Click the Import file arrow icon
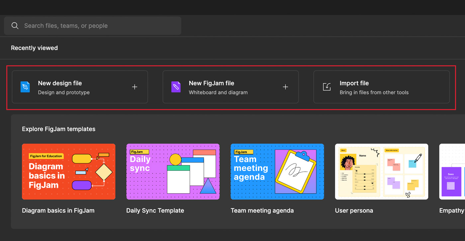 coord(327,87)
